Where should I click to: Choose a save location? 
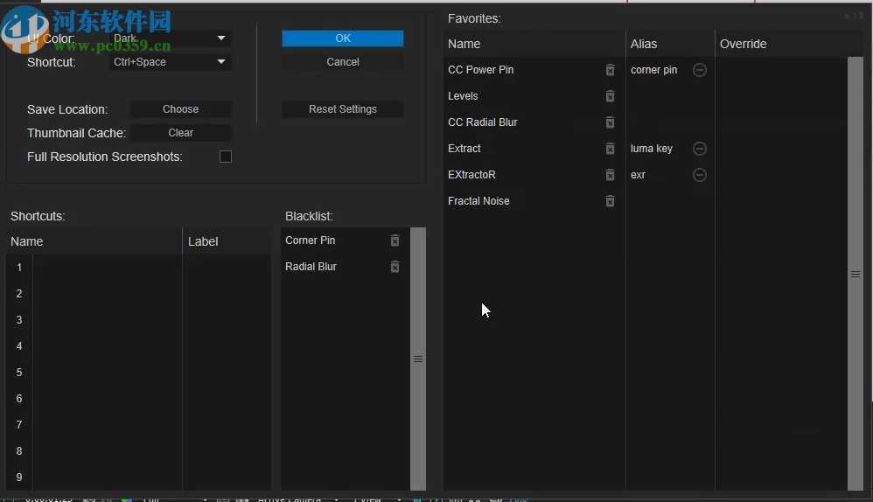[180, 109]
